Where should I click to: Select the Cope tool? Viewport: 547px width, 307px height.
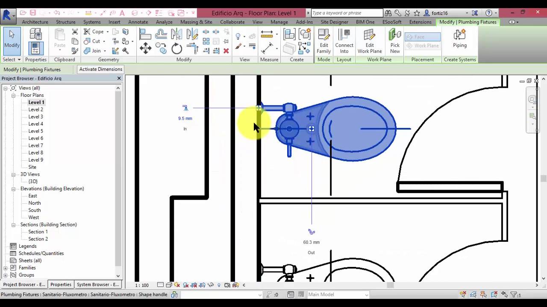pos(94,32)
